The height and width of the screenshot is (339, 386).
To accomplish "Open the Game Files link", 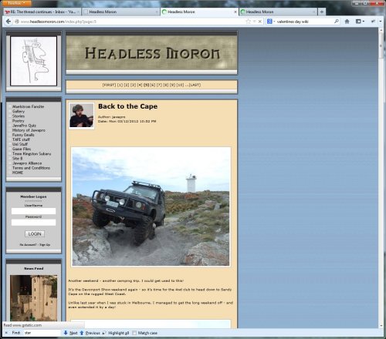I will click(x=22, y=149).
